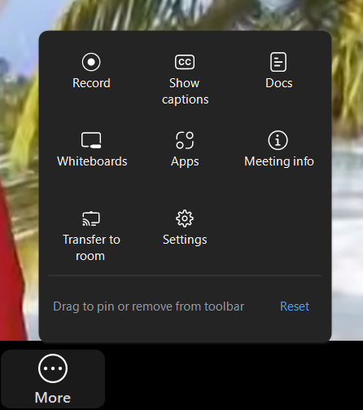
Task: Click 'Drag to pin or remove from toolbar' text
Action: 149,306
